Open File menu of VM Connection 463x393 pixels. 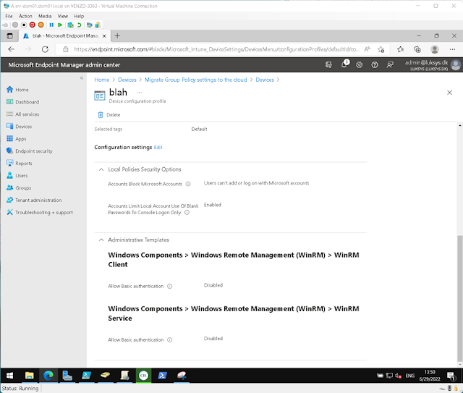(9, 16)
